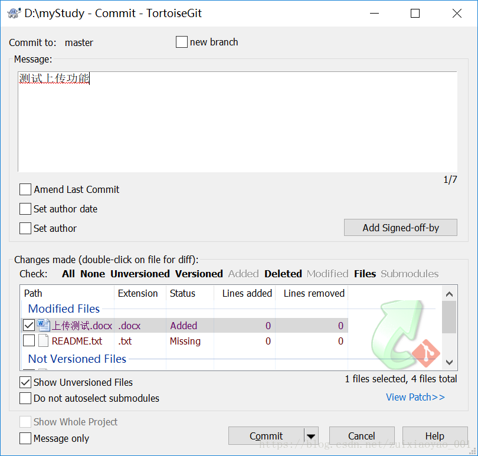478x456 pixels.
Task: Click the file list scrollbar thumb
Action: [x=449, y=317]
